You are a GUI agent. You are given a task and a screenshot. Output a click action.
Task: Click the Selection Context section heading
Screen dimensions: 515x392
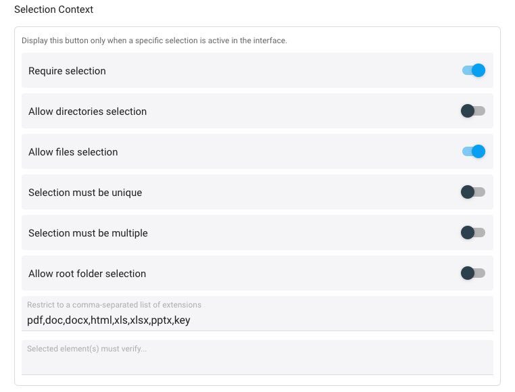[x=53, y=9]
